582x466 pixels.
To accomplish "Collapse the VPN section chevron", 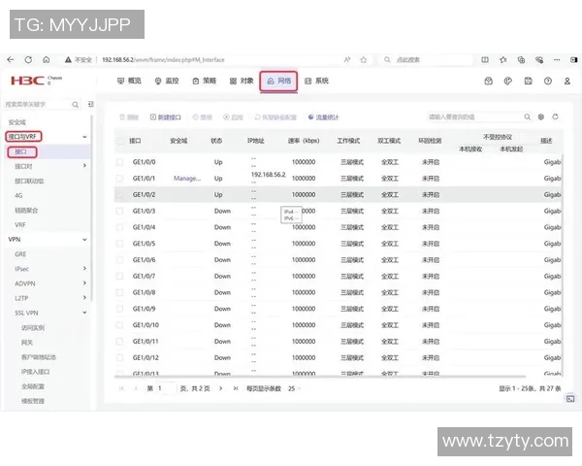I will click(84, 240).
